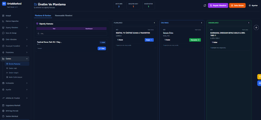Click the refresh icon in the header
Screen dimensions: 261x120
[x=205, y=6]
